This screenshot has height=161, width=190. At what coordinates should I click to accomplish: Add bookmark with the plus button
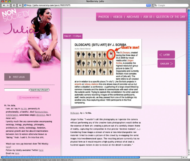point(20,5)
